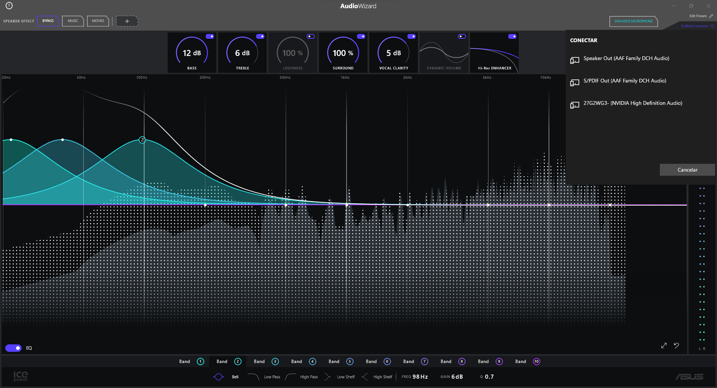Screen dimensions: 717x388
Task: Toggle the Vocal Clarity switch
Action: pyautogui.click(x=412, y=36)
